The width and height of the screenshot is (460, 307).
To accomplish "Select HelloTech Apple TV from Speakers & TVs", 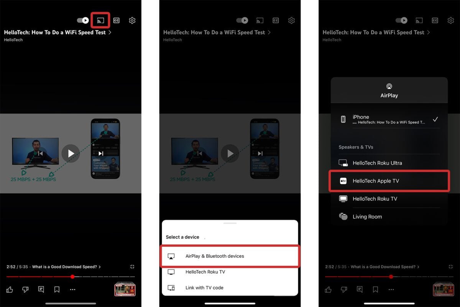I will click(389, 181).
